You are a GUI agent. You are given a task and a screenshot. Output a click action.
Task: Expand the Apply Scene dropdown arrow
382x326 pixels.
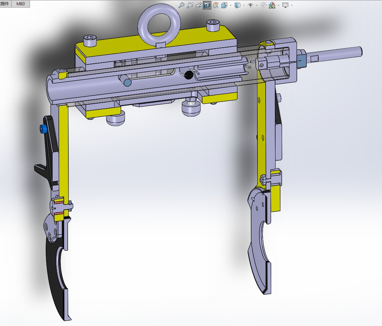click(278, 5)
